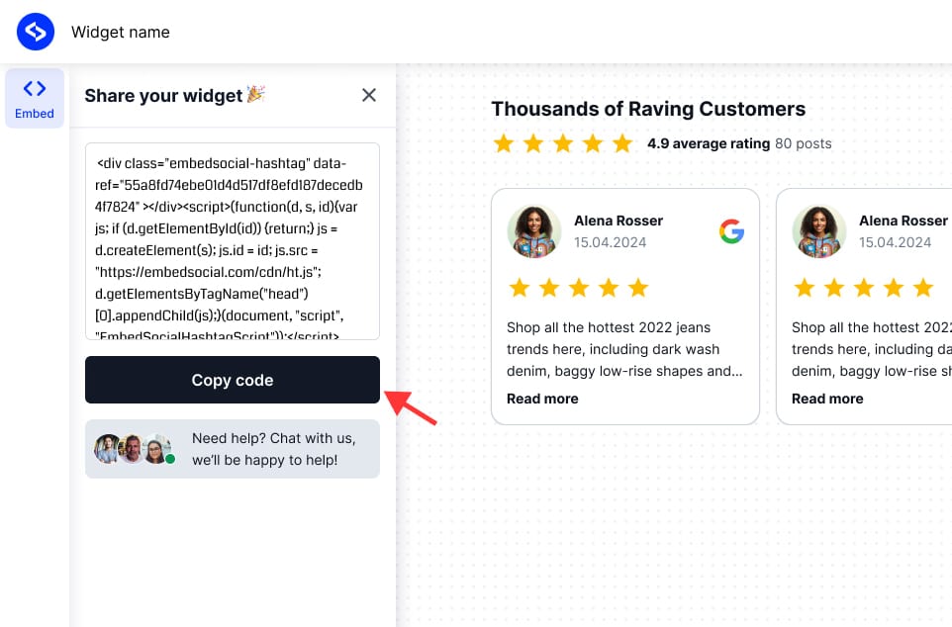Click the 80 posts count
This screenshot has height=627, width=952.
pyautogui.click(x=804, y=143)
